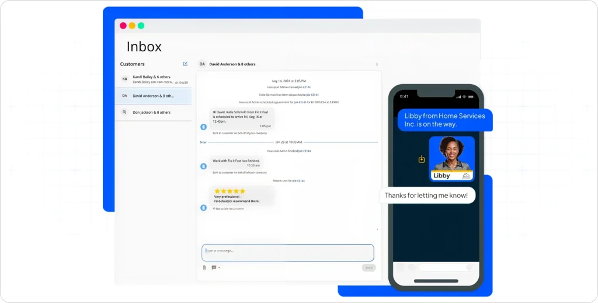Screen dimensions: 598x303
Task: Click the KB avatar badge
Action: 124,79
